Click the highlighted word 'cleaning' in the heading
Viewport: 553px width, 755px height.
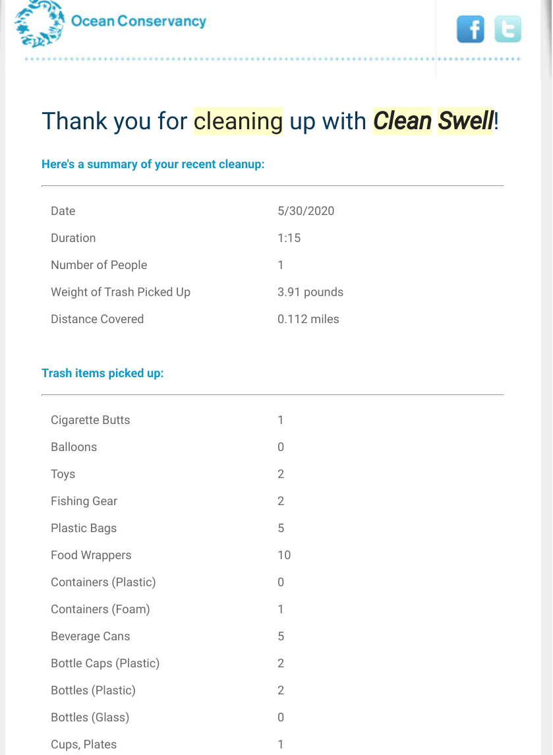point(238,121)
